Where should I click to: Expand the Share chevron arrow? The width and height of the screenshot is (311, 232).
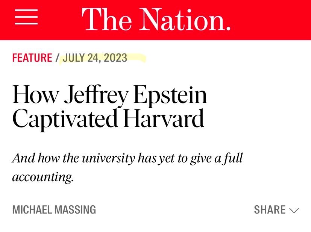coord(294,210)
